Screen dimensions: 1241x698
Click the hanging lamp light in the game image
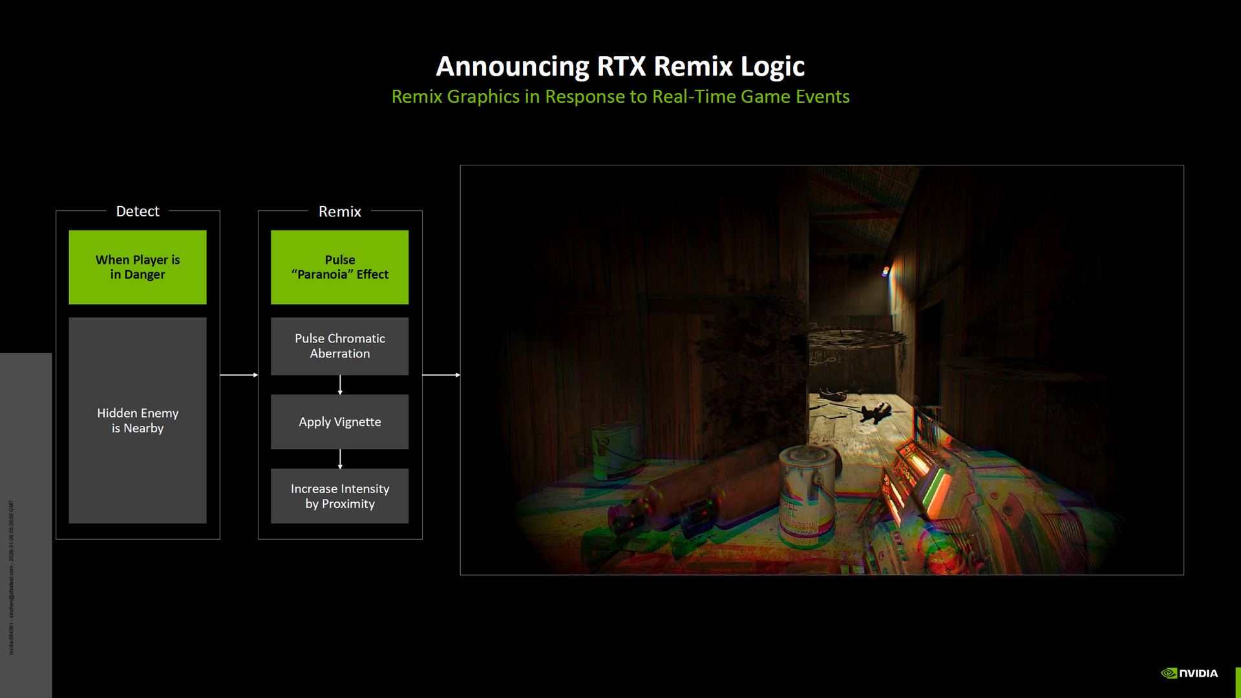tap(886, 271)
